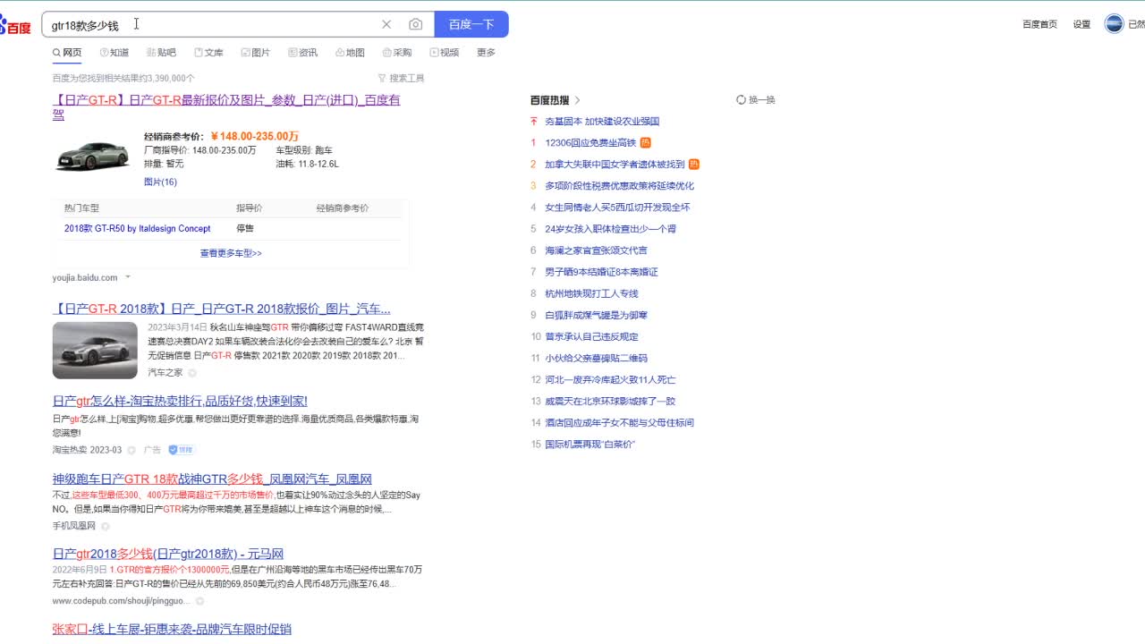Open hot topic 男子晒9本结婚证8本离婚证

(x=601, y=272)
